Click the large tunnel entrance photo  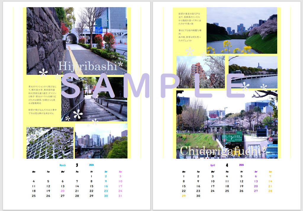pos(227,124)
